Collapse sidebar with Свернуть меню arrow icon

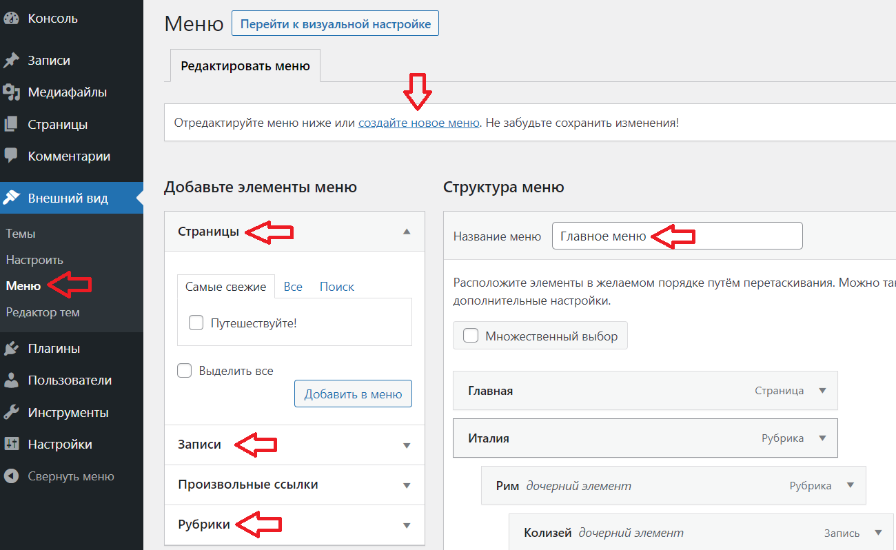point(10,476)
